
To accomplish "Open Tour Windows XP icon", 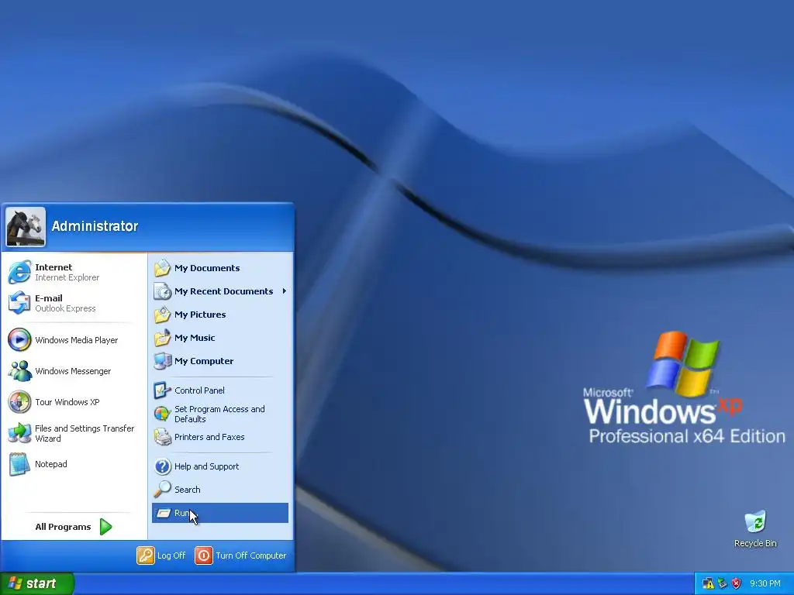I will pos(19,402).
